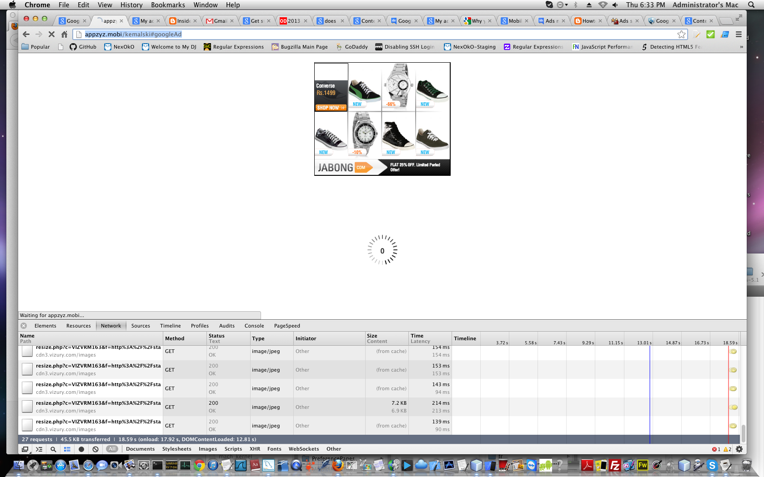
Task: Sort network table by Initiator column
Action: 329,338
